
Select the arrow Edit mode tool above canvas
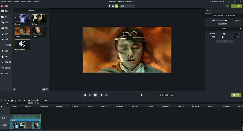pos(110,6)
